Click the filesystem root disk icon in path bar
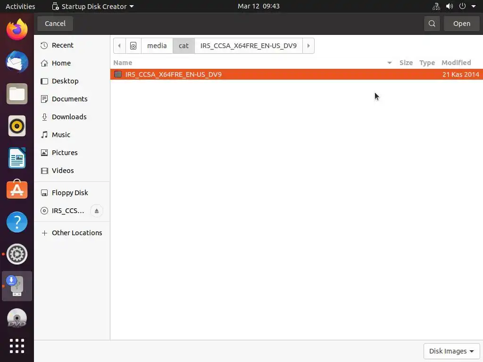 [x=133, y=46]
